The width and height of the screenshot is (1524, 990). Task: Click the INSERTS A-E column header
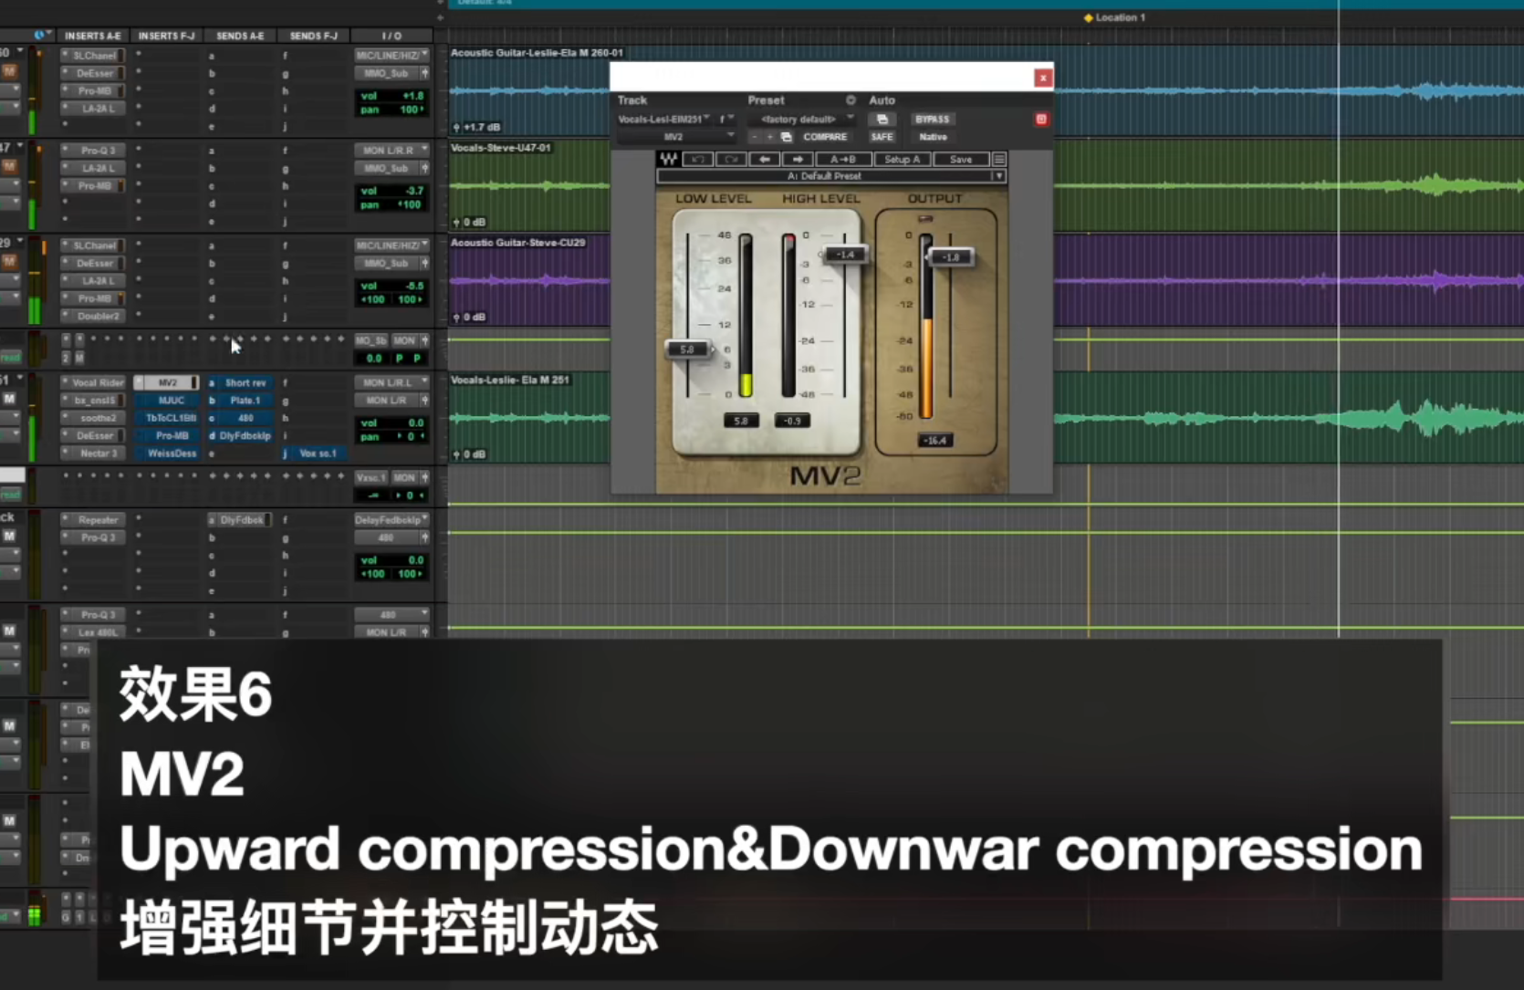point(93,36)
